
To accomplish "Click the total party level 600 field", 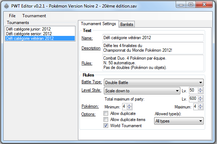I will tap(194, 99).
